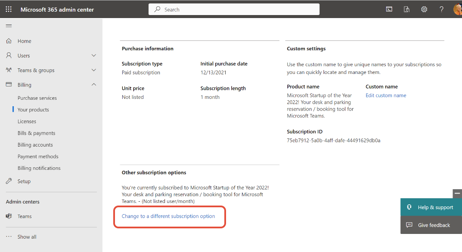Click the Paid subscription value
Screen dimensions: 462x252
click(x=141, y=72)
